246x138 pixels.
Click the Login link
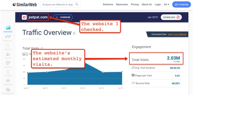158,4
